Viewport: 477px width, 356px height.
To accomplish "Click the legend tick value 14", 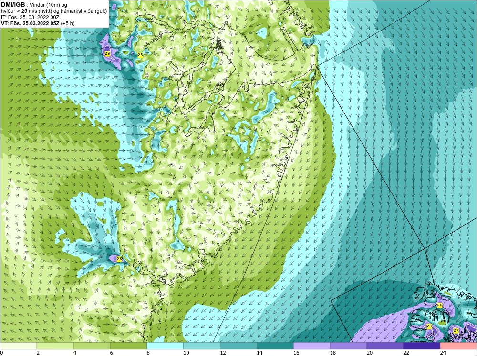I will point(259,353).
